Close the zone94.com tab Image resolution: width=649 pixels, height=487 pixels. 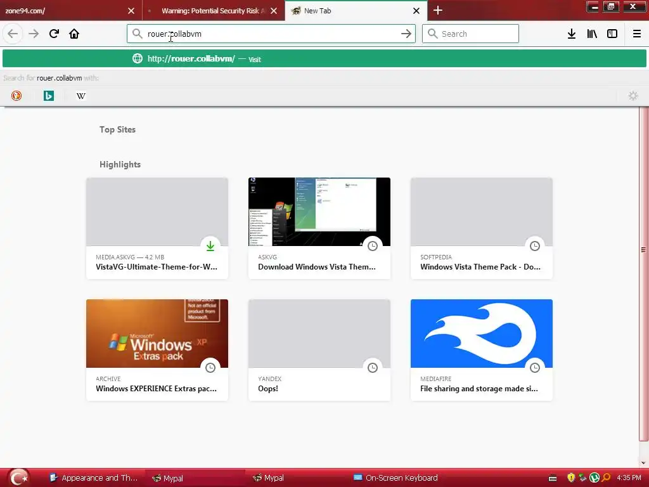coord(131,11)
